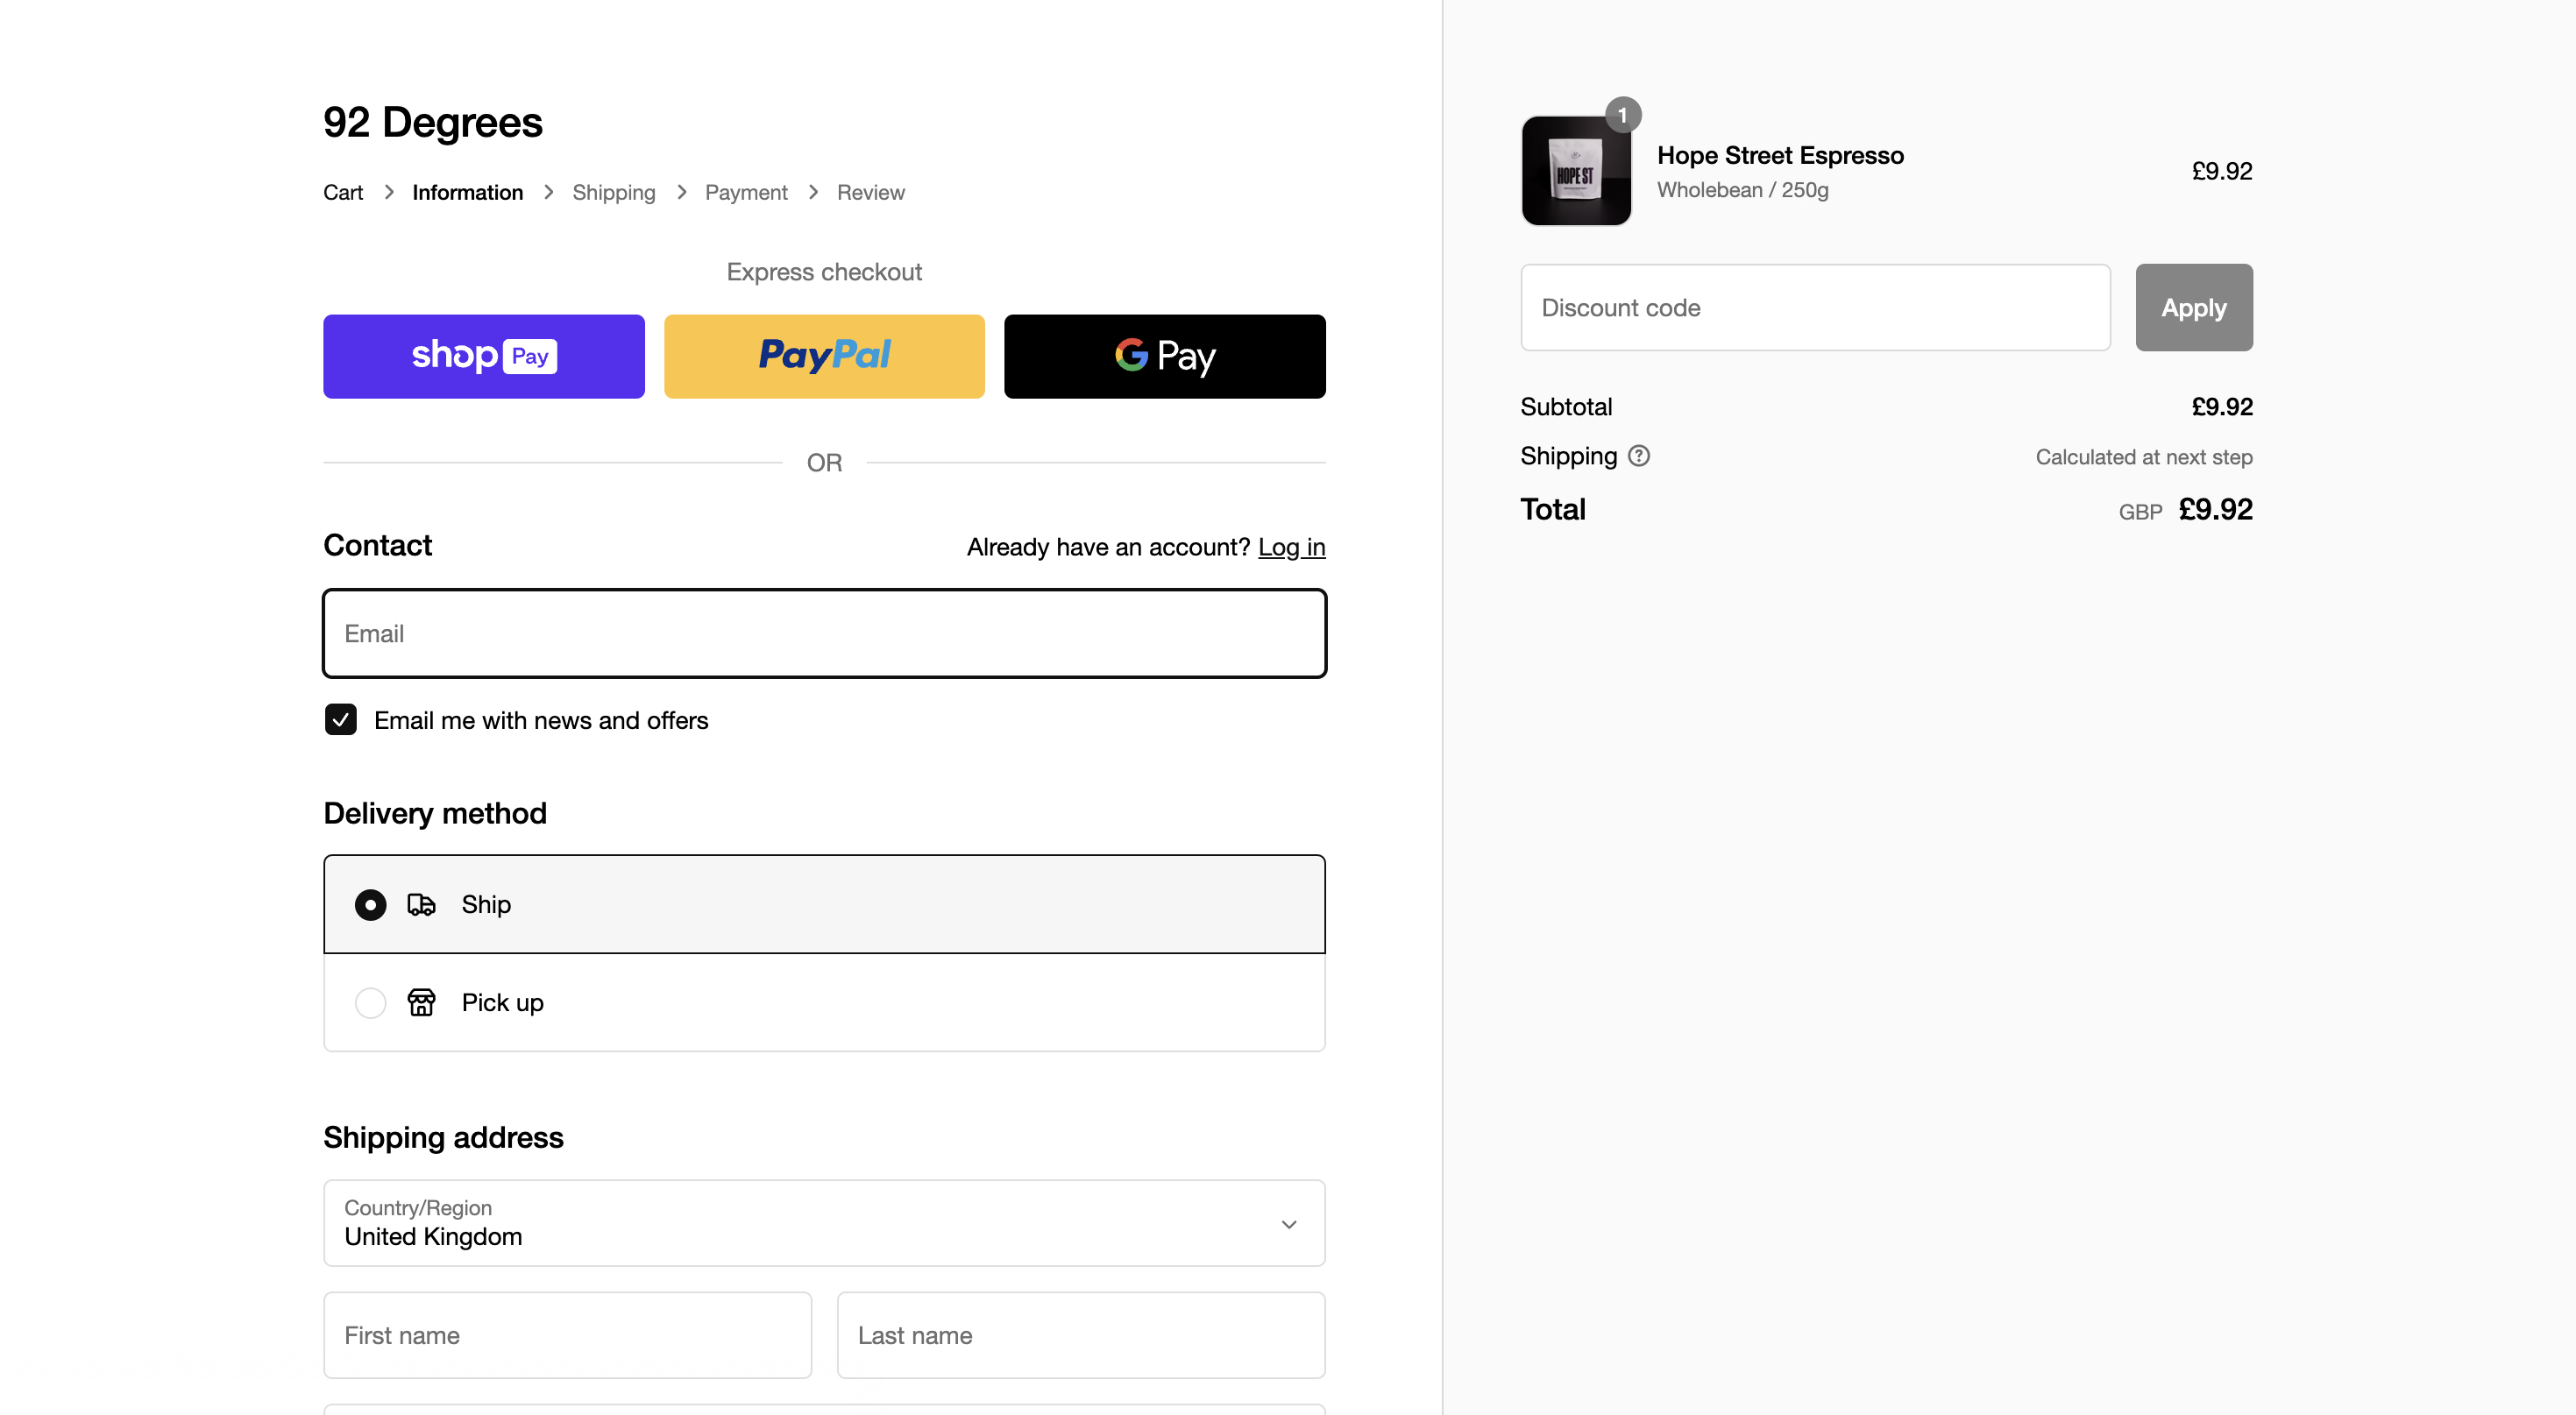
Task: Click the delivery truck icon beside Ship
Action: [x=421, y=904]
